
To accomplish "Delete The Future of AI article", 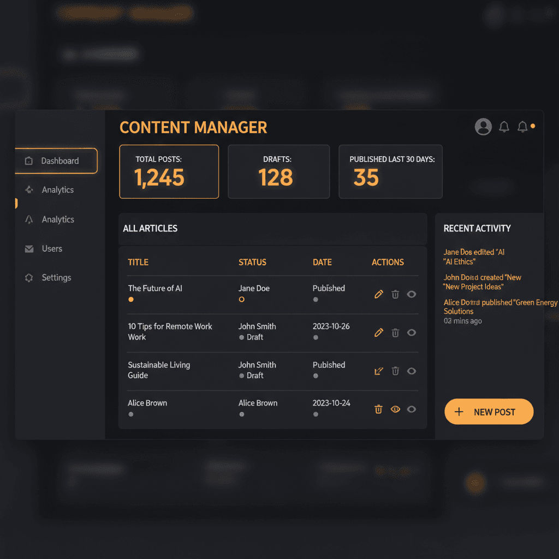I will (395, 294).
